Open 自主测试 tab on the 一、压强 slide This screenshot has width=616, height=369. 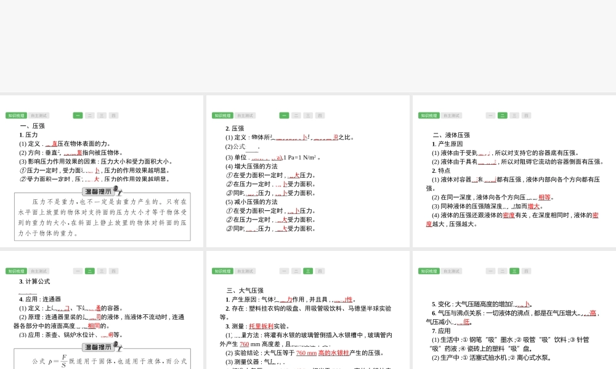coord(39,116)
